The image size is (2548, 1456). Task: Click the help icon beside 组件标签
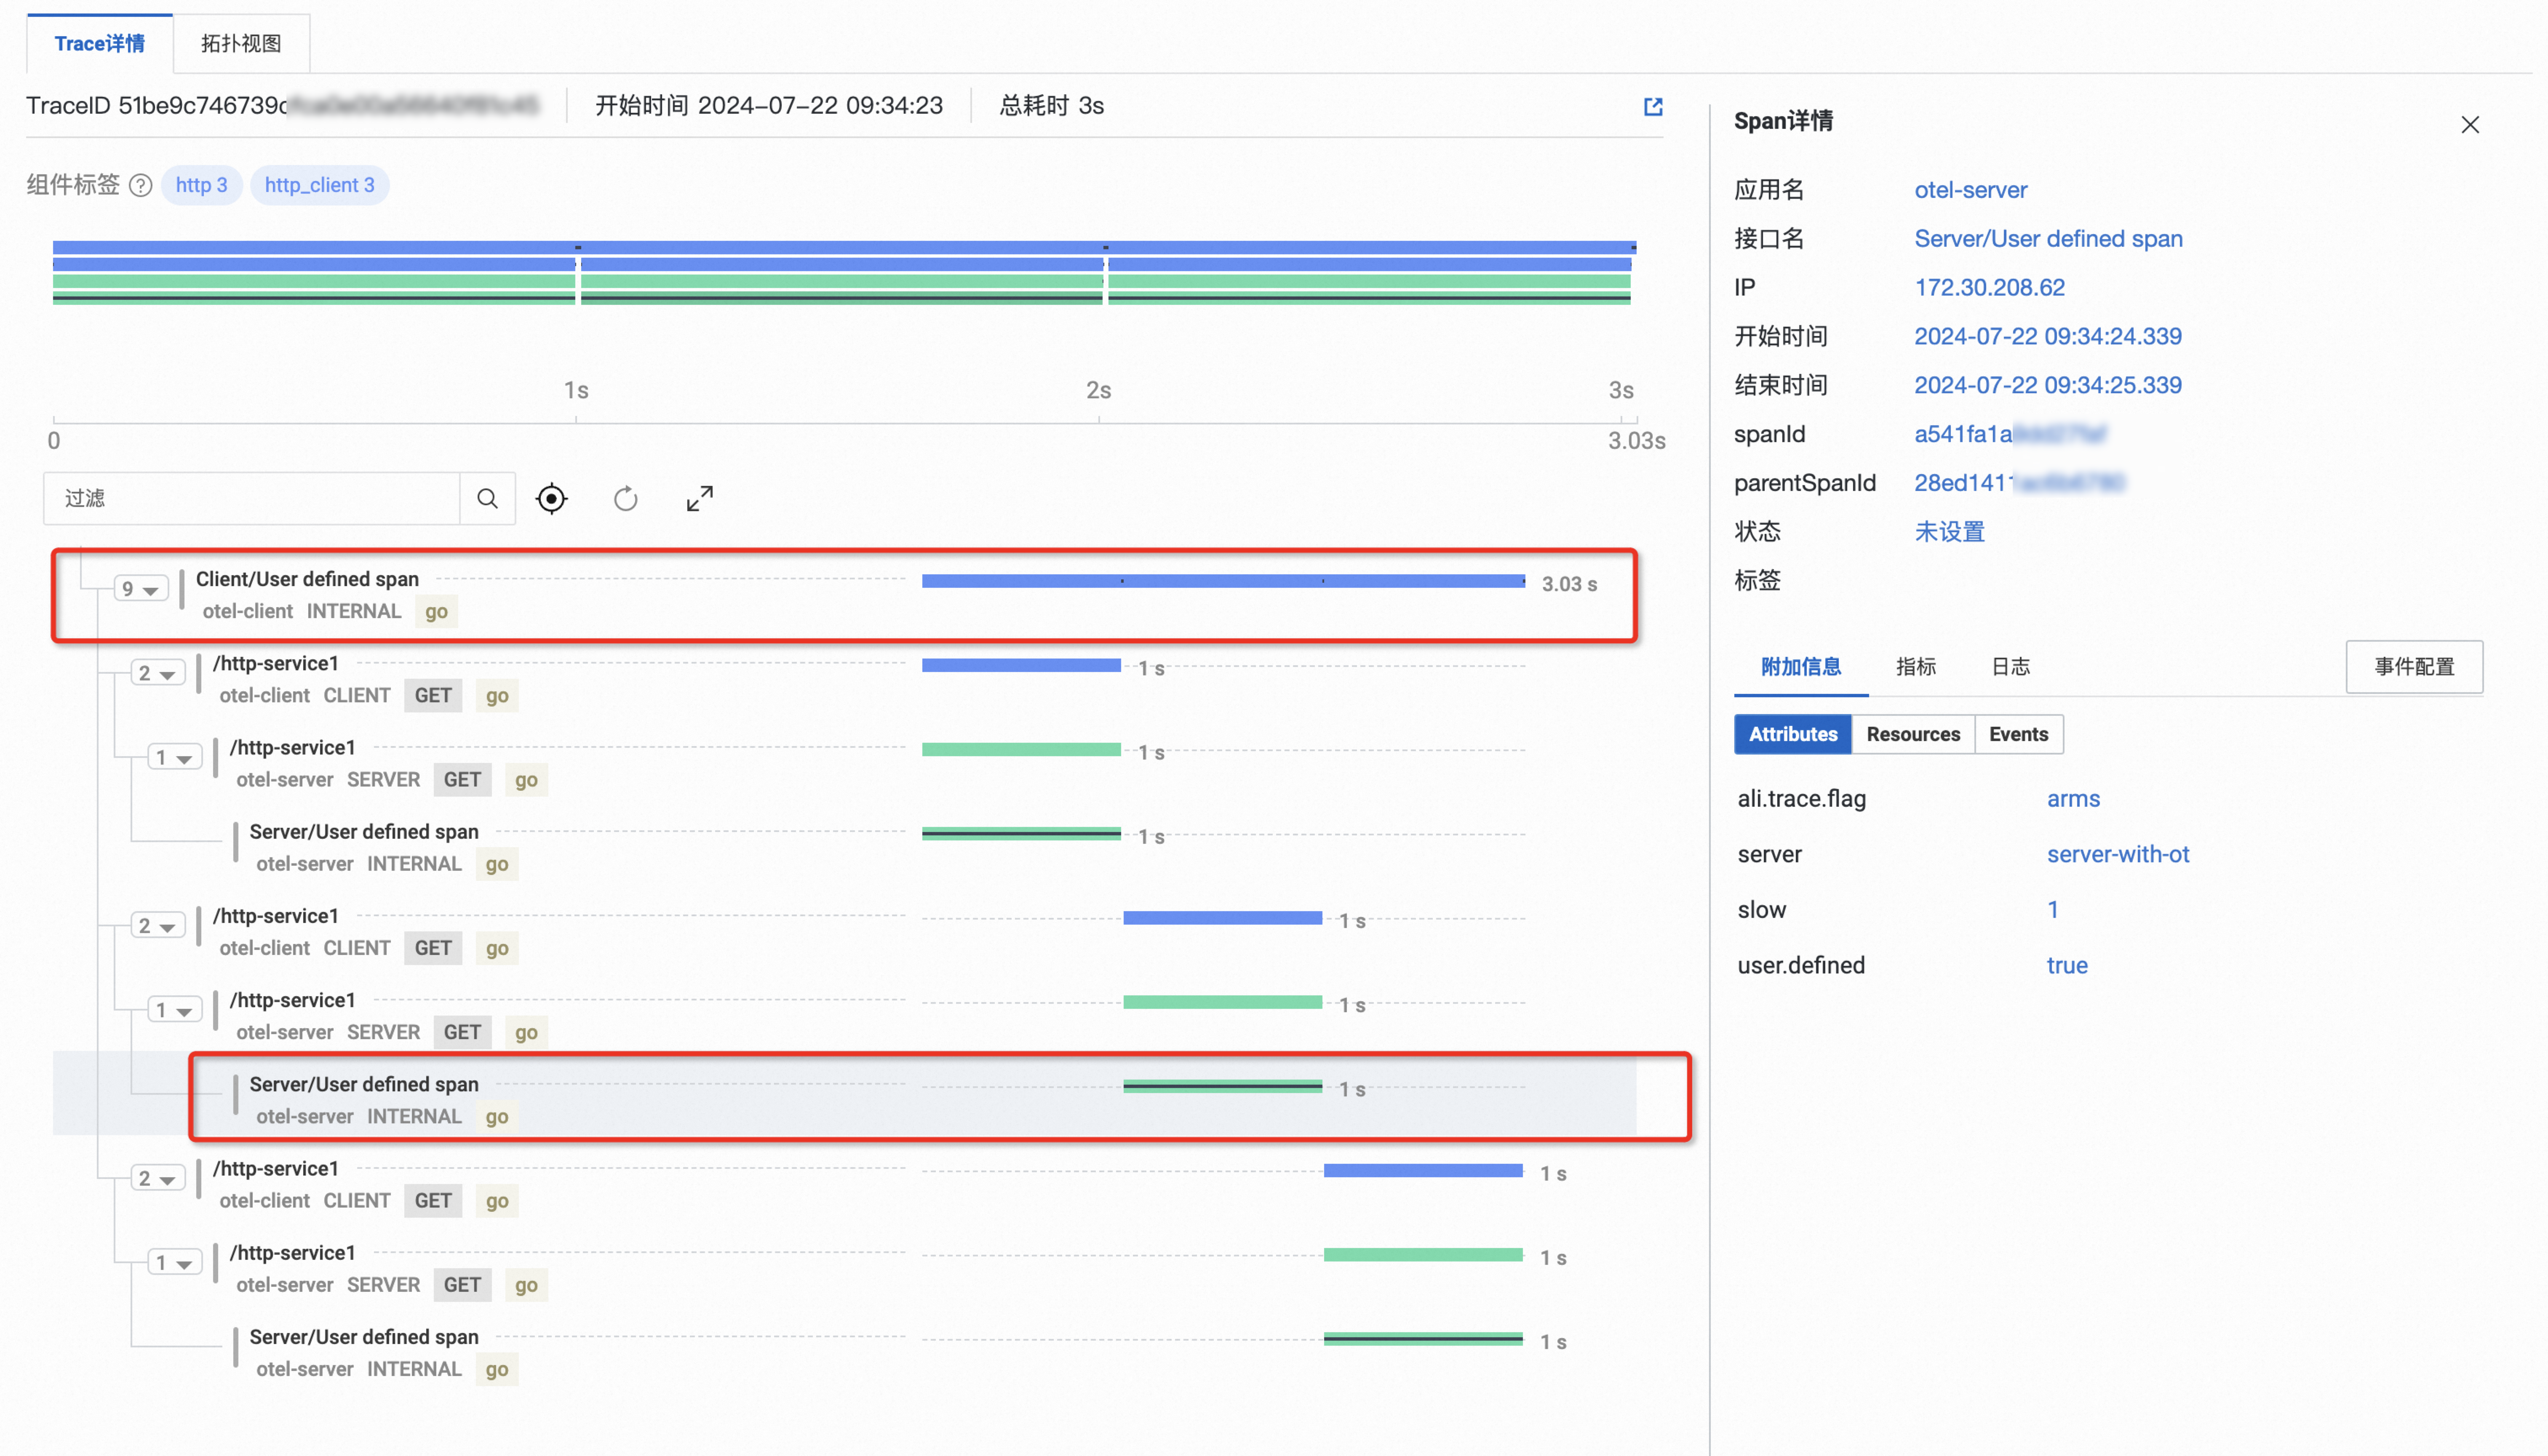pyautogui.click(x=141, y=185)
